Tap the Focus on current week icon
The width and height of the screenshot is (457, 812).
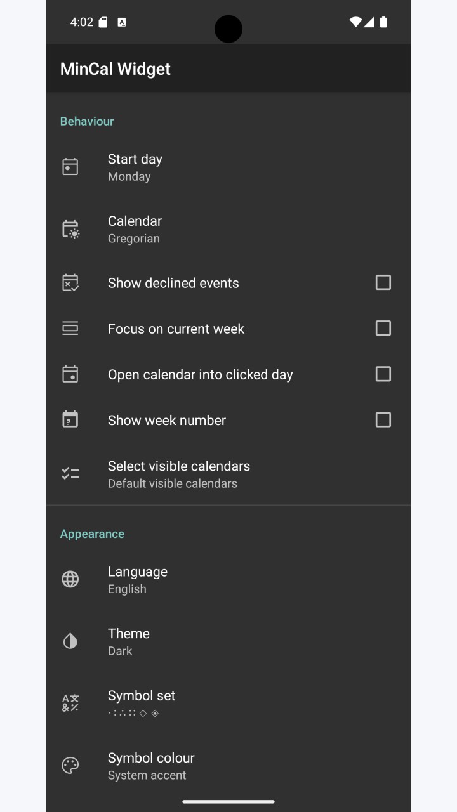(70, 329)
